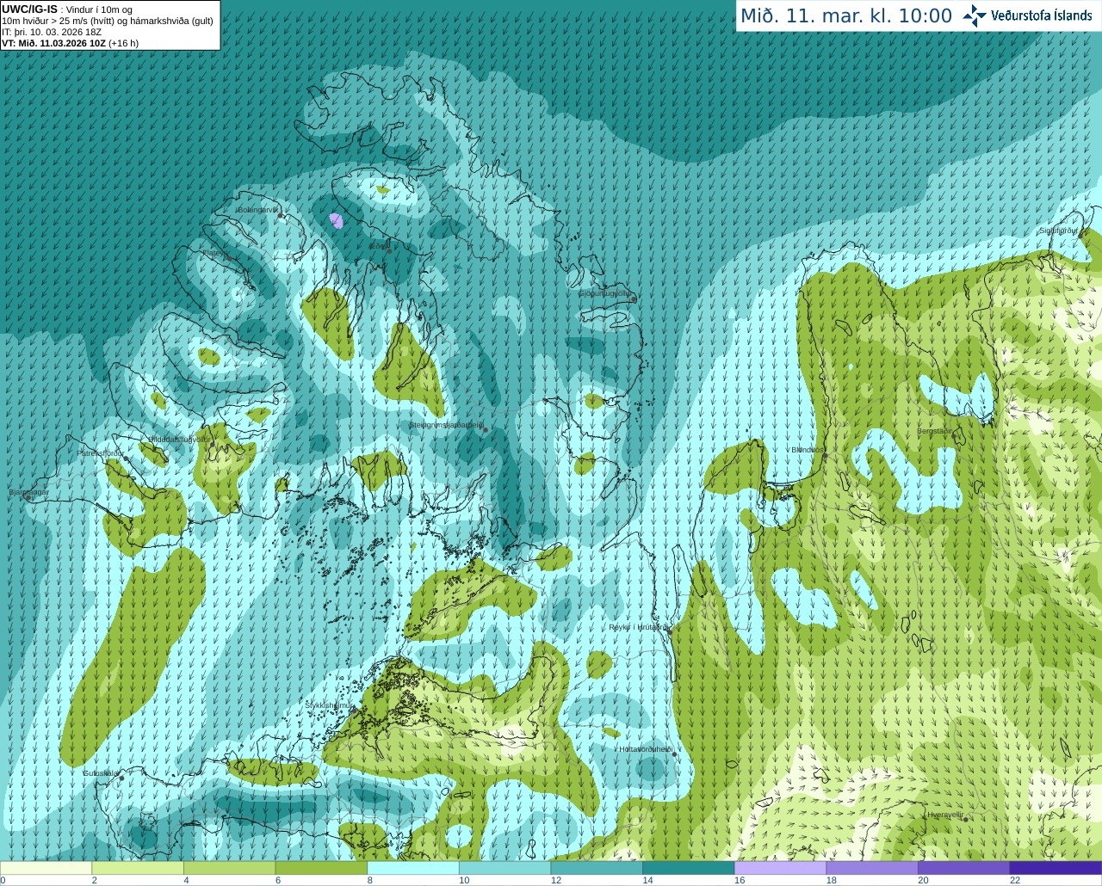Click the purple wind-maximum patch near Bolungarvík
Image resolution: width=1102 pixels, height=886 pixels.
337,221
